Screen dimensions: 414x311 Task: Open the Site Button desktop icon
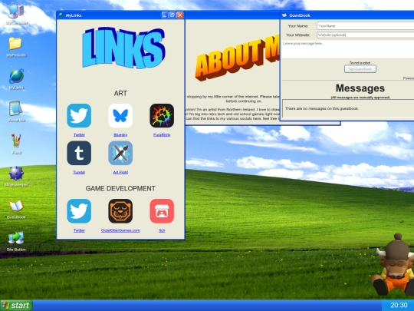[x=16, y=241]
